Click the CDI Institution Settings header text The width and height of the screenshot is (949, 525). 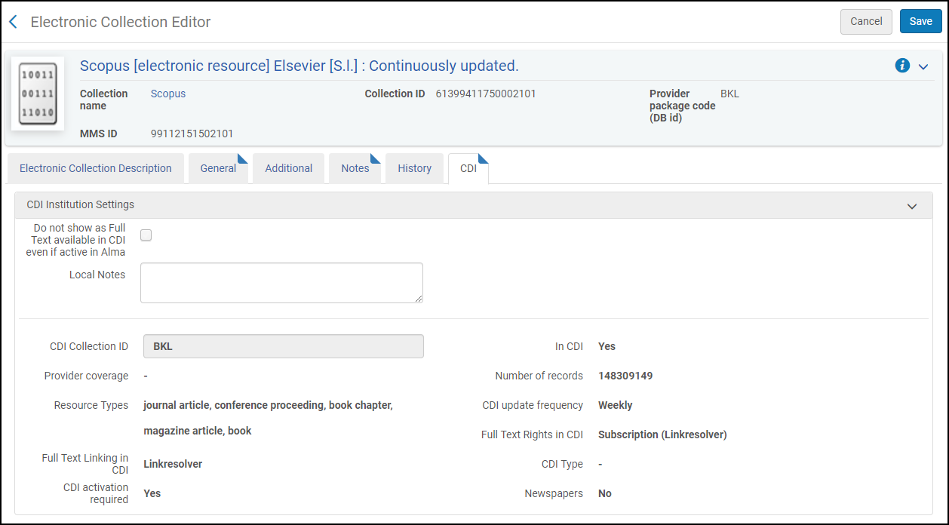coord(81,204)
